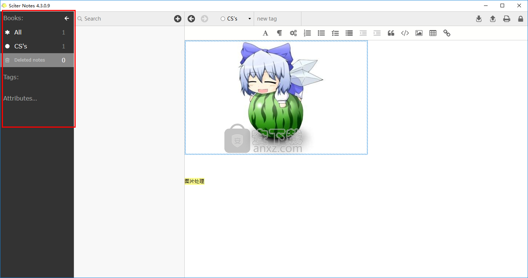The image size is (528, 278).
Task: Maximize the Sciter Notes window
Action: [502, 6]
